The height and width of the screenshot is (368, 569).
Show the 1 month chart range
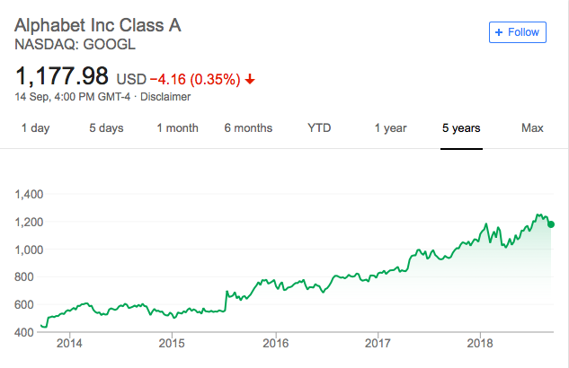(x=177, y=128)
